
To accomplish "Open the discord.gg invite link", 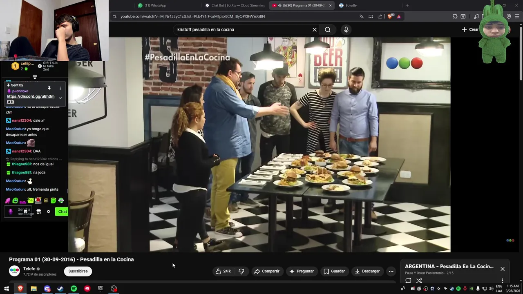I will (x=31, y=99).
